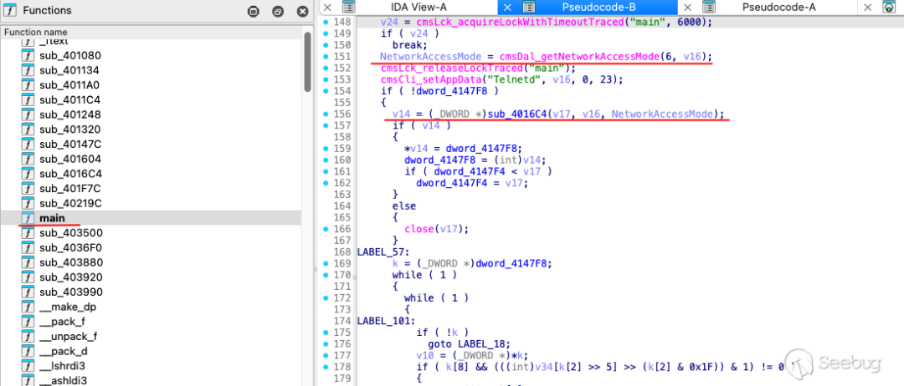Click function icon next to main

click(27, 218)
